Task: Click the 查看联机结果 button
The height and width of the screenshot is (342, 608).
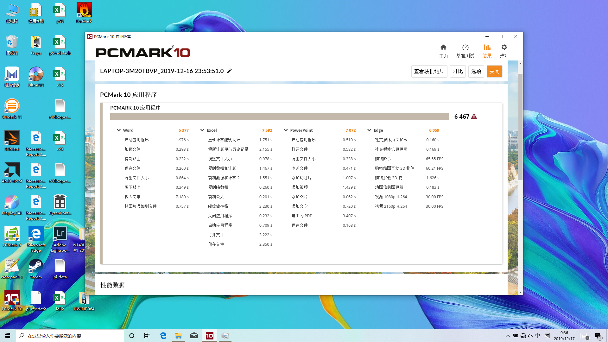Action: (x=429, y=71)
